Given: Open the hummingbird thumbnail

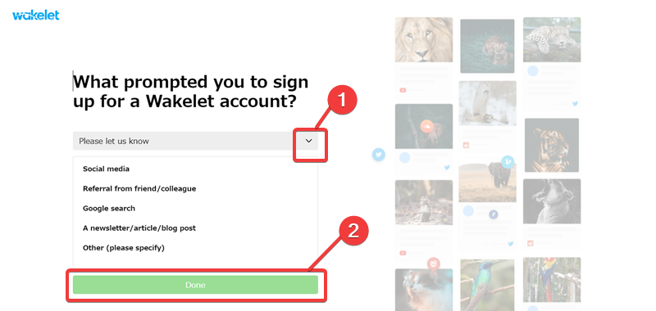Looking at the screenshot, I should click(487, 285).
